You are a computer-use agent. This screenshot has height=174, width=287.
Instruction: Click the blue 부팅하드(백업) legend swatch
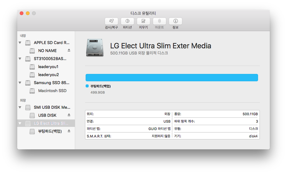click(x=87, y=86)
